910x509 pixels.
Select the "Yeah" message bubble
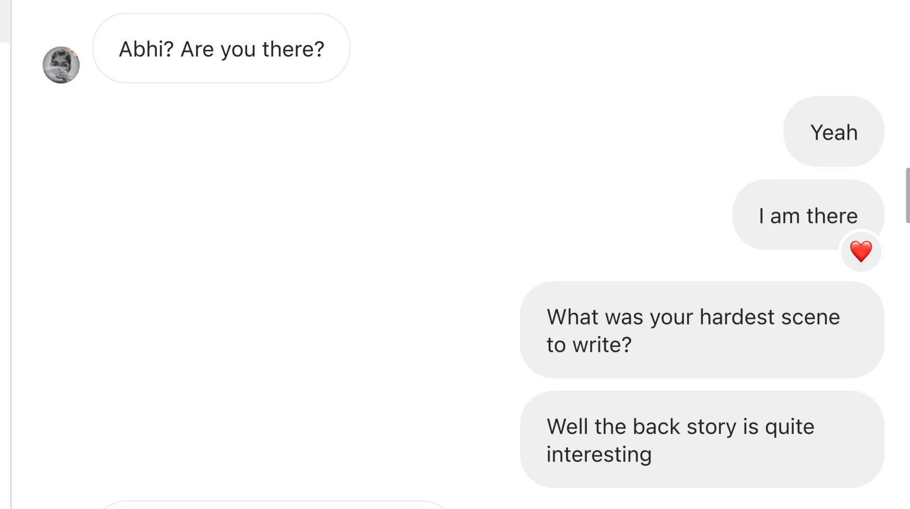coord(834,132)
